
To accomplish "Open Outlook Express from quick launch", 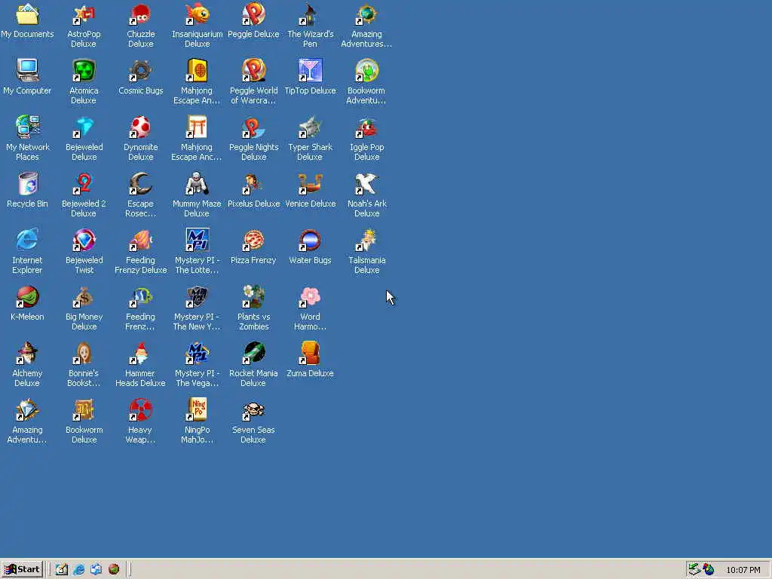I will [96, 570].
